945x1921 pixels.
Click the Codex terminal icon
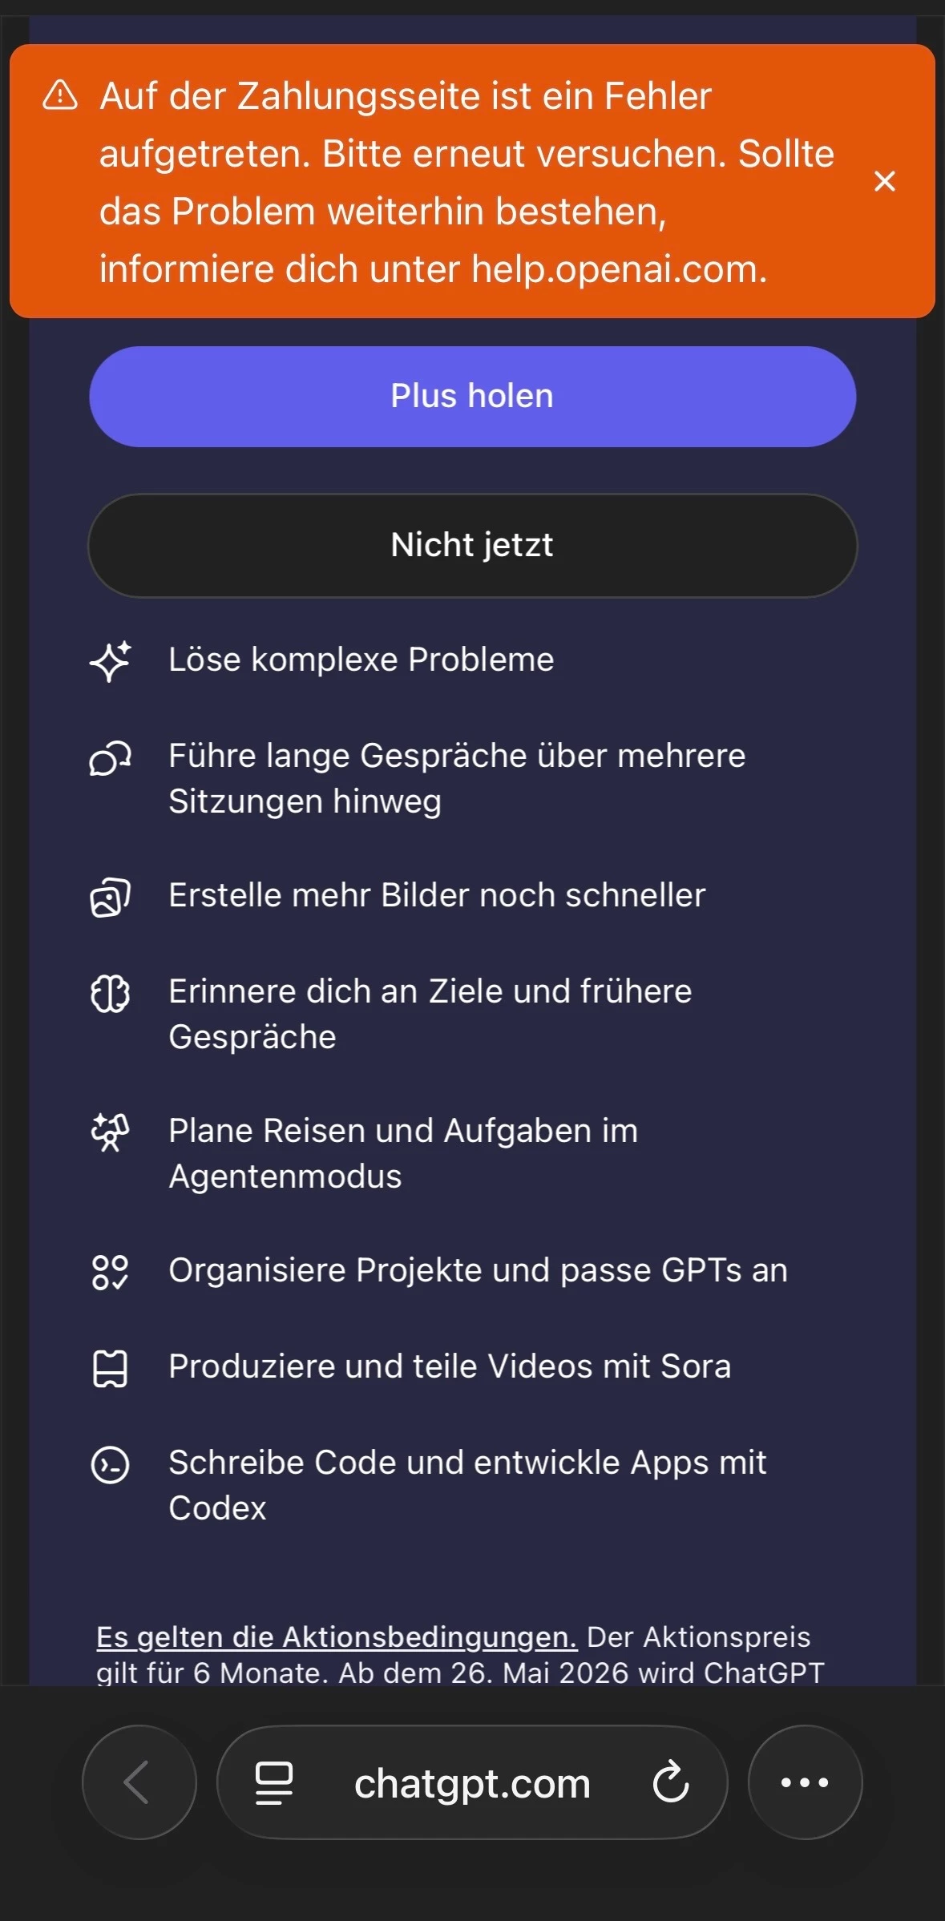point(111,1466)
